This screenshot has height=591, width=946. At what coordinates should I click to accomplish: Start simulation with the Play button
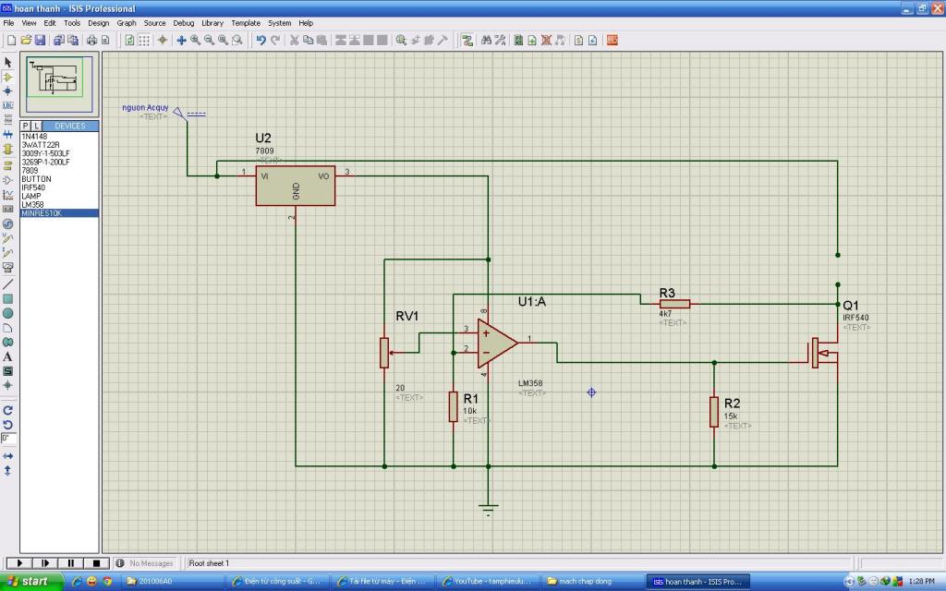click(x=20, y=562)
